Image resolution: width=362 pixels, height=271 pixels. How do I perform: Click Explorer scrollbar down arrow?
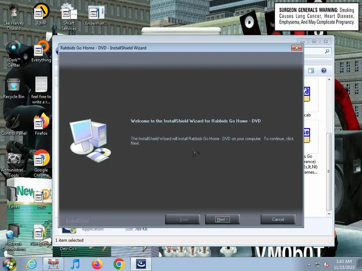tap(329, 214)
